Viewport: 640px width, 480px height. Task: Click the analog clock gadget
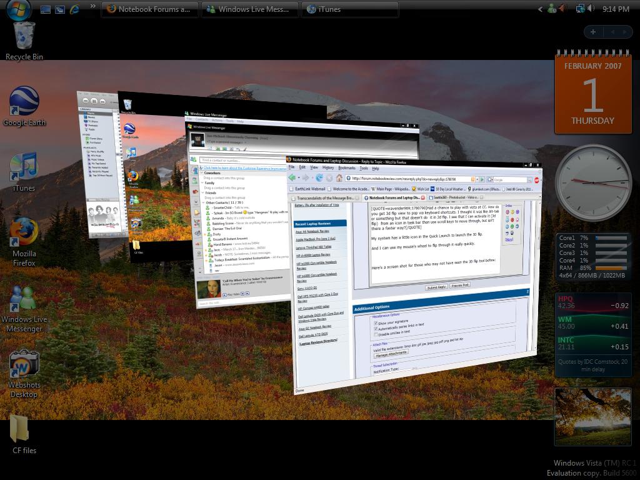click(593, 183)
